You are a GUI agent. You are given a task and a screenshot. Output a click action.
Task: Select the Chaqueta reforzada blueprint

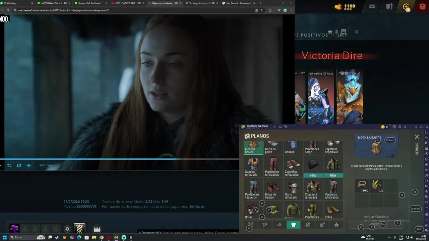(313, 189)
